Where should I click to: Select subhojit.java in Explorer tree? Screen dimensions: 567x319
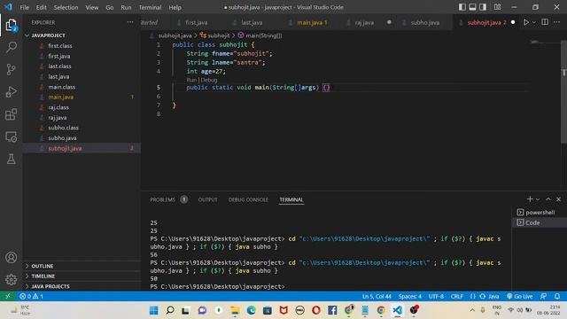tap(82, 148)
